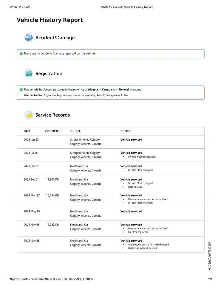Click Northland Kia in the 2025 Nov 28 row

click(79, 241)
